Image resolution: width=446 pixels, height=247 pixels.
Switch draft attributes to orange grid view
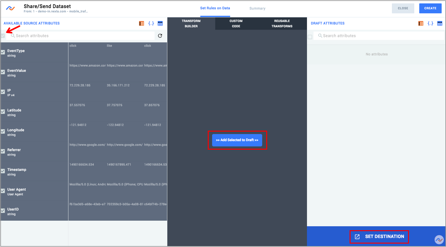[x=421, y=23]
